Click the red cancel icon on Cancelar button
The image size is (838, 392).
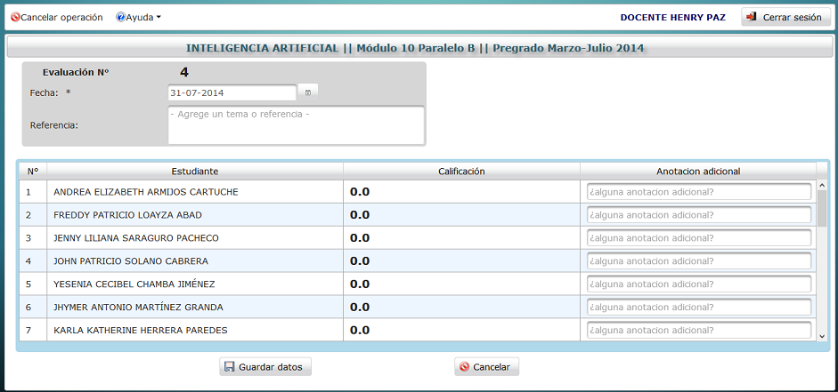pyautogui.click(x=465, y=367)
